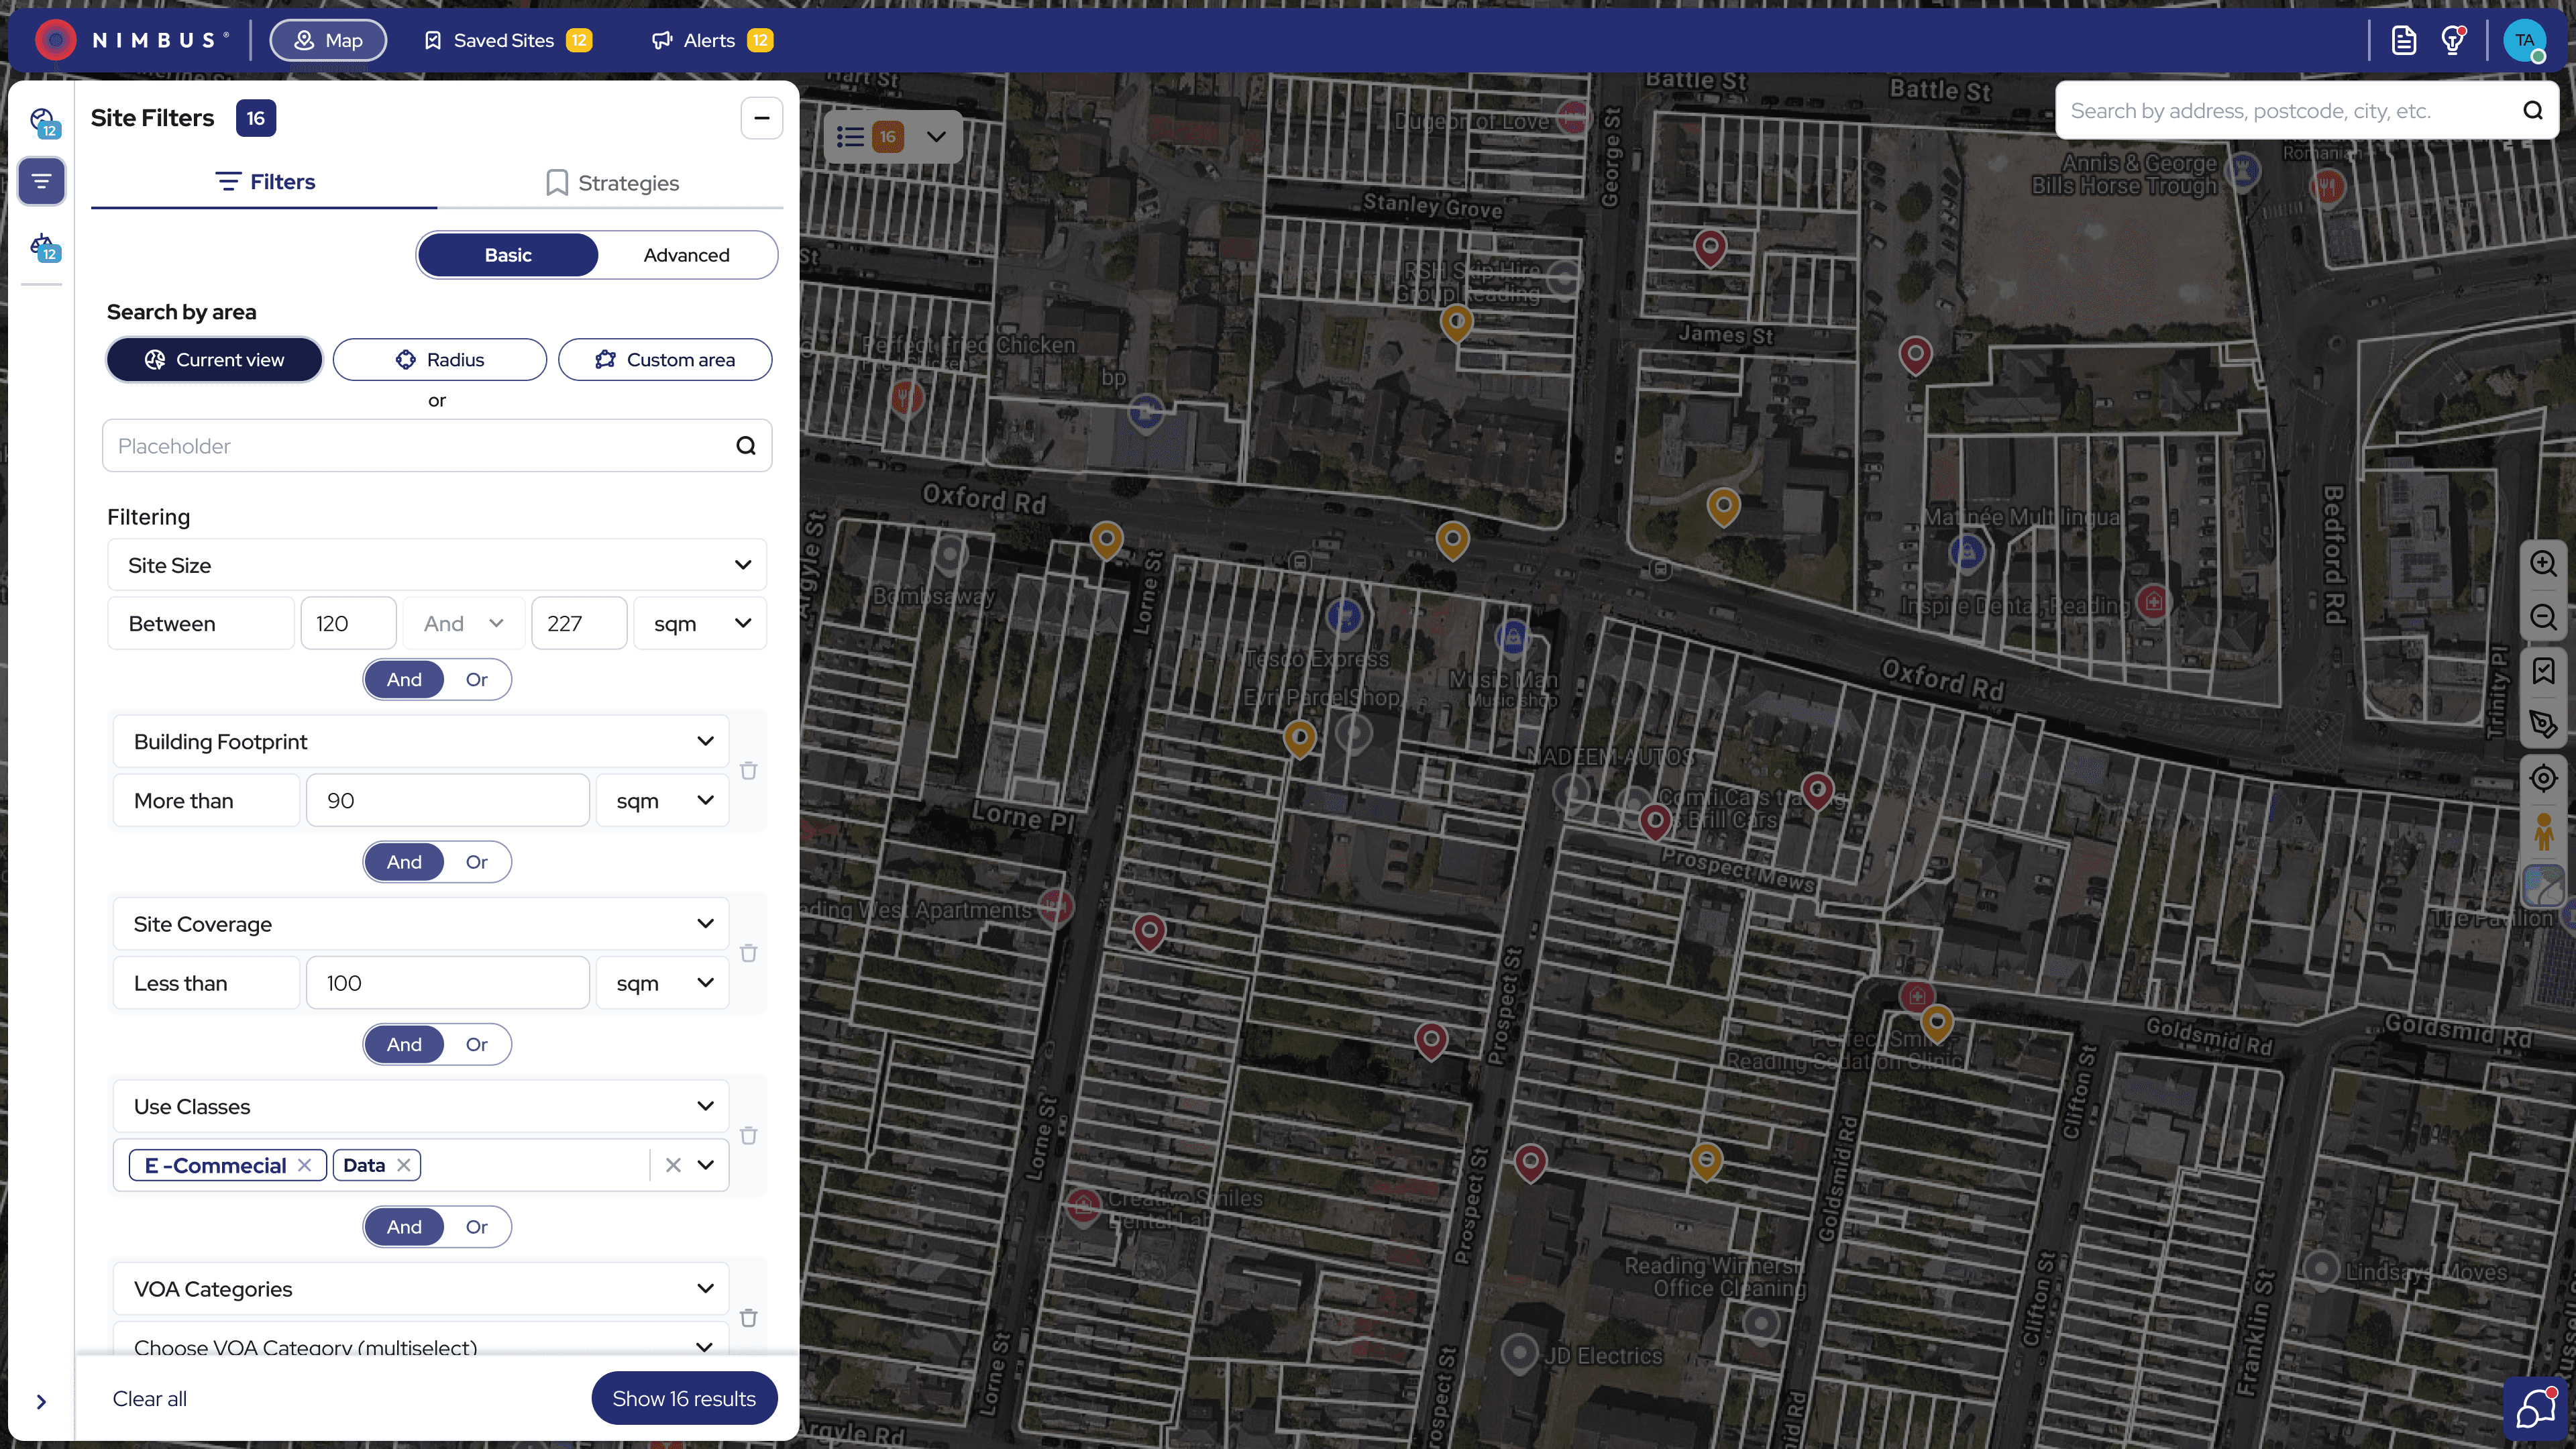Remove the E-Commecial tag
The width and height of the screenshot is (2576, 1449).
[x=305, y=1165]
